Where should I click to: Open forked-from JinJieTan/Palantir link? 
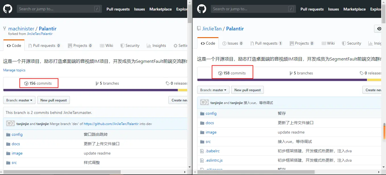click(x=40, y=34)
